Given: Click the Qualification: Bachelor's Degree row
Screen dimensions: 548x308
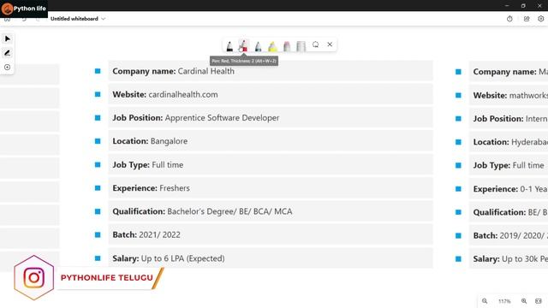Looking at the screenshot, I should click(x=271, y=211).
